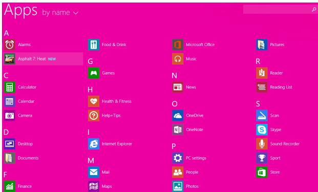Expand the 'by name' sort dropdown
This screenshot has width=318, height=192.
click(60, 13)
